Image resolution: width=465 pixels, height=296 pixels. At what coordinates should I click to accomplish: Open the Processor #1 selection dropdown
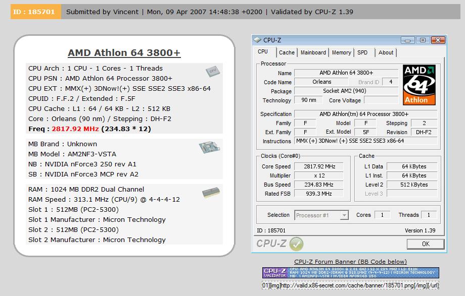click(x=321, y=215)
